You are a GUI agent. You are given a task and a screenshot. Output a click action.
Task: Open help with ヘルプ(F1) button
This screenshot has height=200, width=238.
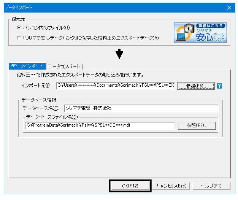coord(211,186)
